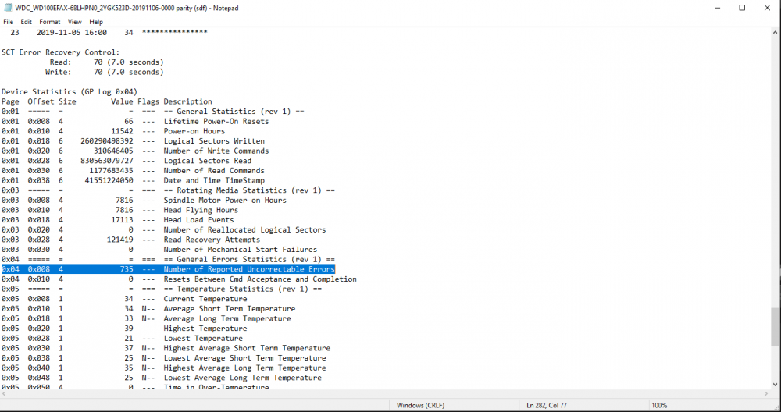Open the Help menu
Image resolution: width=781 pixels, height=412 pixels.
click(x=96, y=22)
